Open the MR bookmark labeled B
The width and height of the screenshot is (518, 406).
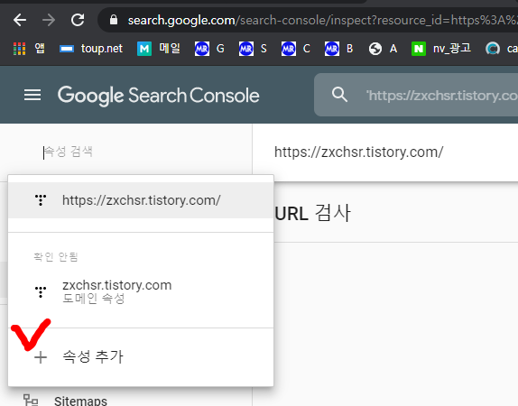click(339, 49)
